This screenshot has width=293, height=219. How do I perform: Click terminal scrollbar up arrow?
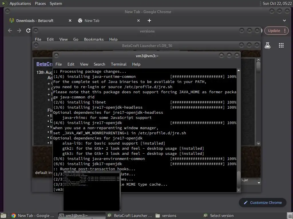point(239,70)
